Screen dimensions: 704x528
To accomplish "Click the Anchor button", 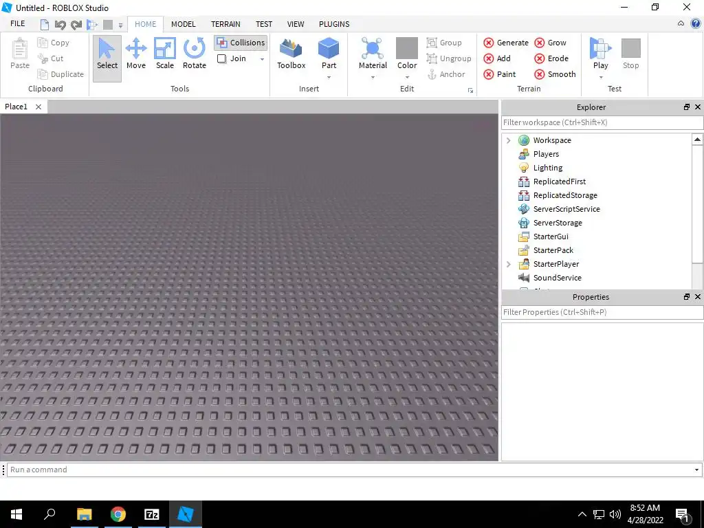I will [x=445, y=74].
